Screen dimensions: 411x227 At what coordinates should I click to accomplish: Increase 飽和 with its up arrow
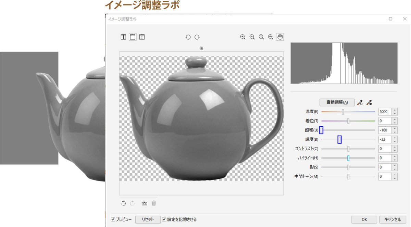pyautogui.click(x=395, y=128)
